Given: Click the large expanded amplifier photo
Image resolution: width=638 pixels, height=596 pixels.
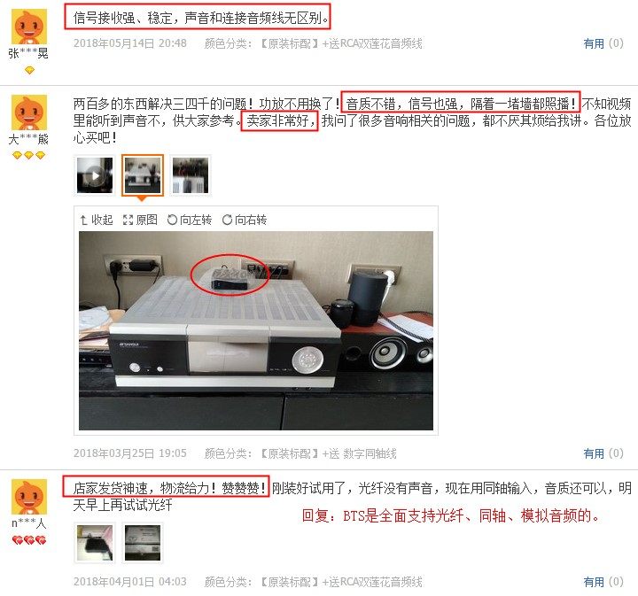Looking at the screenshot, I should (256, 330).
